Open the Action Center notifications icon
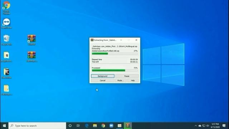The height and width of the screenshot is (129, 229). point(224,126)
